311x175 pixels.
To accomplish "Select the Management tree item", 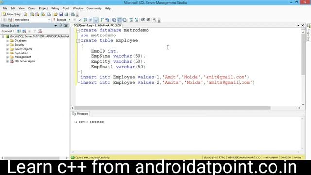I will click(22, 57).
